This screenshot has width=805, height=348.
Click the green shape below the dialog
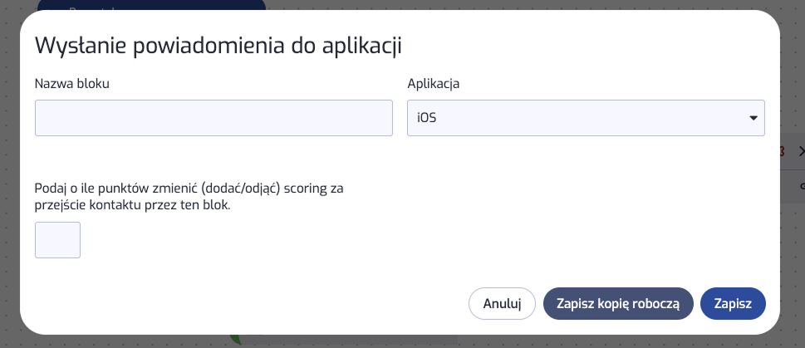click(x=235, y=340)
